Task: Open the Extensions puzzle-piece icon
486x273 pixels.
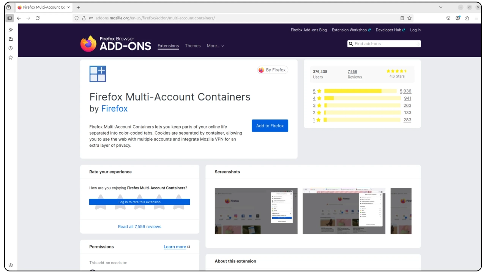Action: 467,18
